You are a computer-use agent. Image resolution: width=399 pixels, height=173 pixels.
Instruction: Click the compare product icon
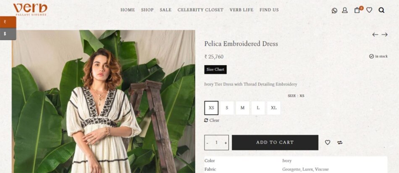tap(340, 143)
